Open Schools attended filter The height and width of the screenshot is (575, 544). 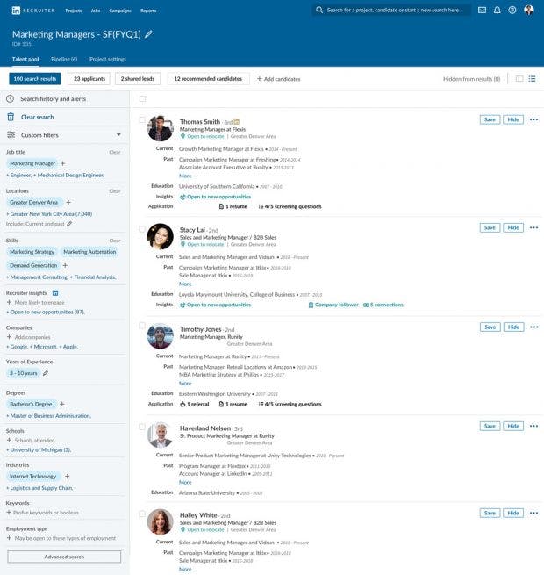[31, 440]
